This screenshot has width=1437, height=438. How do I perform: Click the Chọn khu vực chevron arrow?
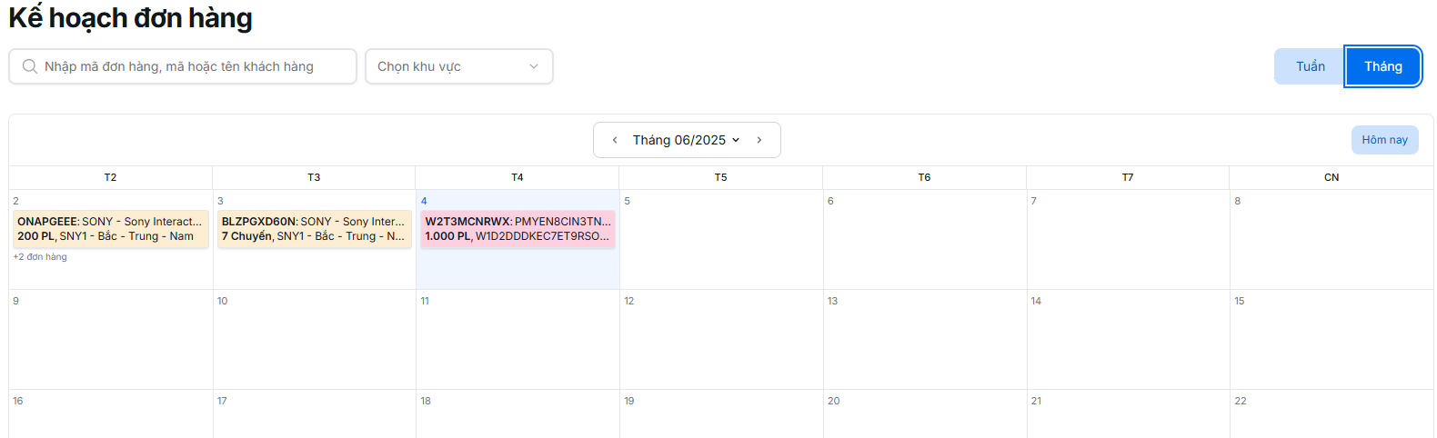point(534,66)
